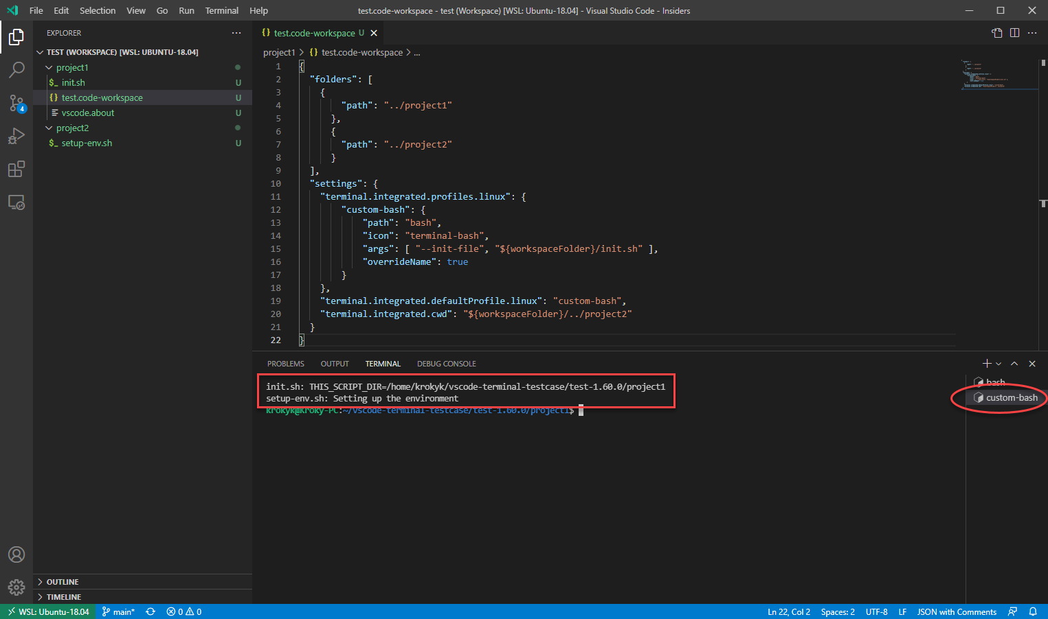Open the Extensions view

tap(16, 169)
